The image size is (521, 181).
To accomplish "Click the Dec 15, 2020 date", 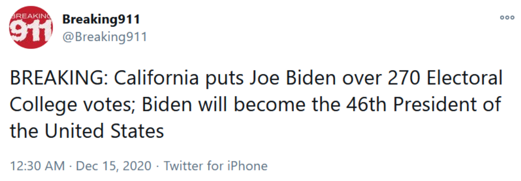I will [x=113, y=165].
